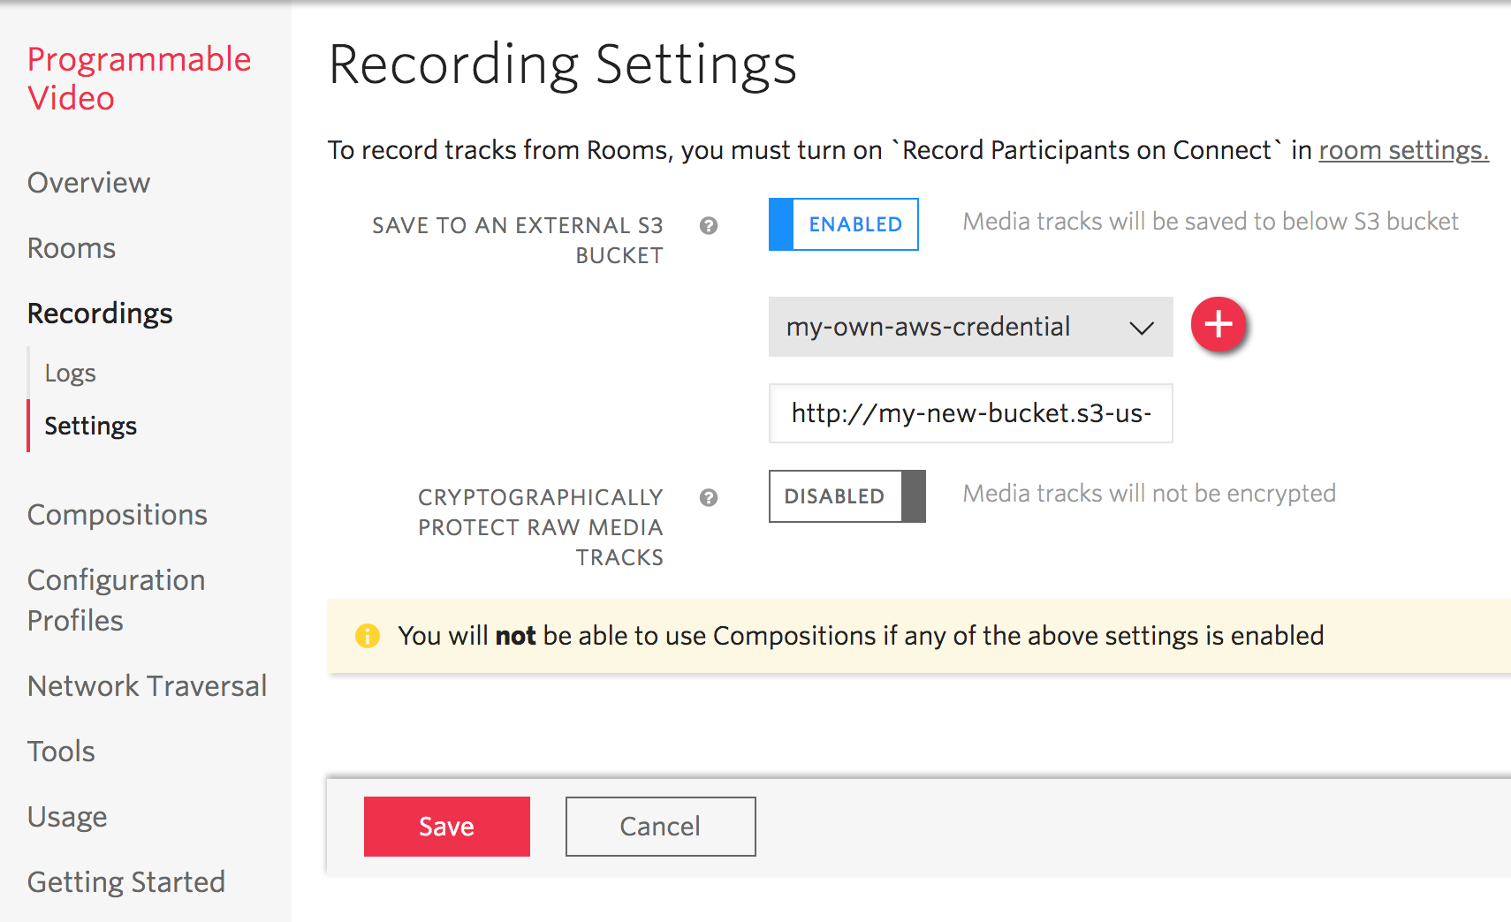The width and height of the screenshot is (1511, 922).
Task: Save the recording settings
Action: click(446, 826)
